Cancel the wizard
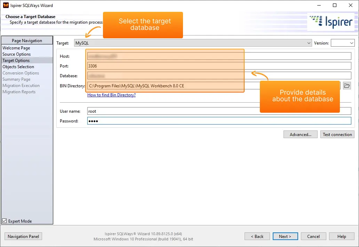359x247 pixels. click(313, 236)
